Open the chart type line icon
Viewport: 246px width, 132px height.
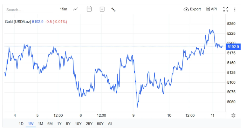point(76,9)
